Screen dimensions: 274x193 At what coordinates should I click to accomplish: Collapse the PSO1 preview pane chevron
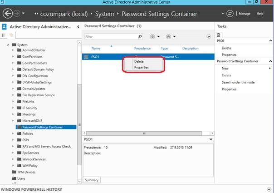[x=211, y=139]
